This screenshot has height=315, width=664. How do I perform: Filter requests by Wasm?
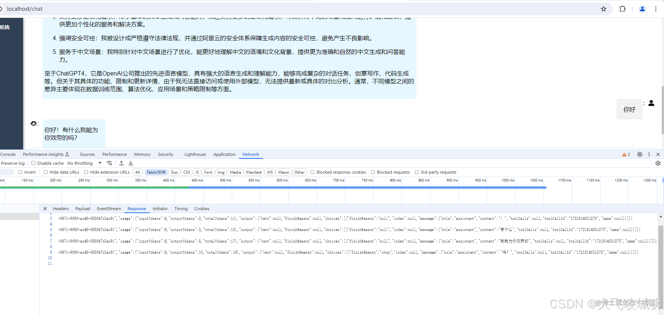(x=284, y=172)
